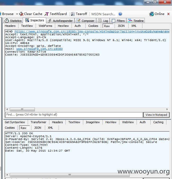Open the WebView response tab
The image size is (172, 179).
pyautogui.click(x=128, y=122)
